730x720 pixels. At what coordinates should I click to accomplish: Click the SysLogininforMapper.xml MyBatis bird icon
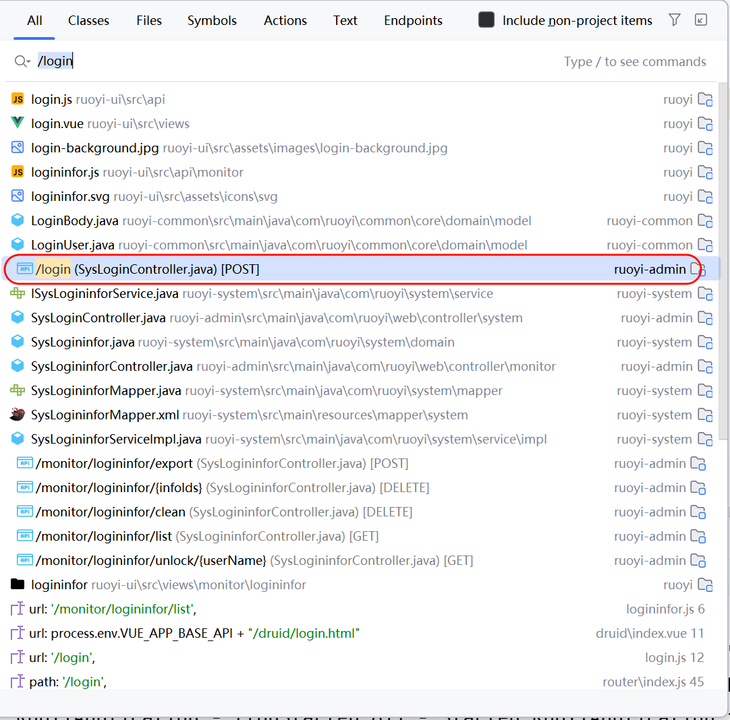point(18,415)
